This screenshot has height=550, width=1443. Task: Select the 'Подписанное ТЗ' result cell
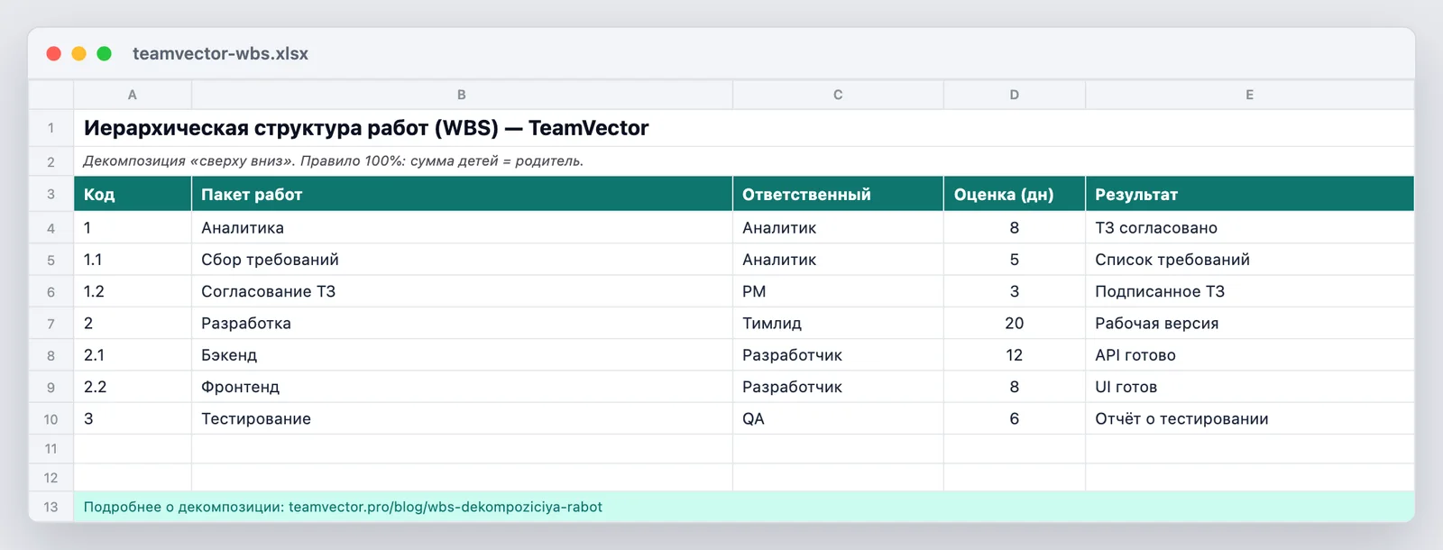click(1250, 291)
